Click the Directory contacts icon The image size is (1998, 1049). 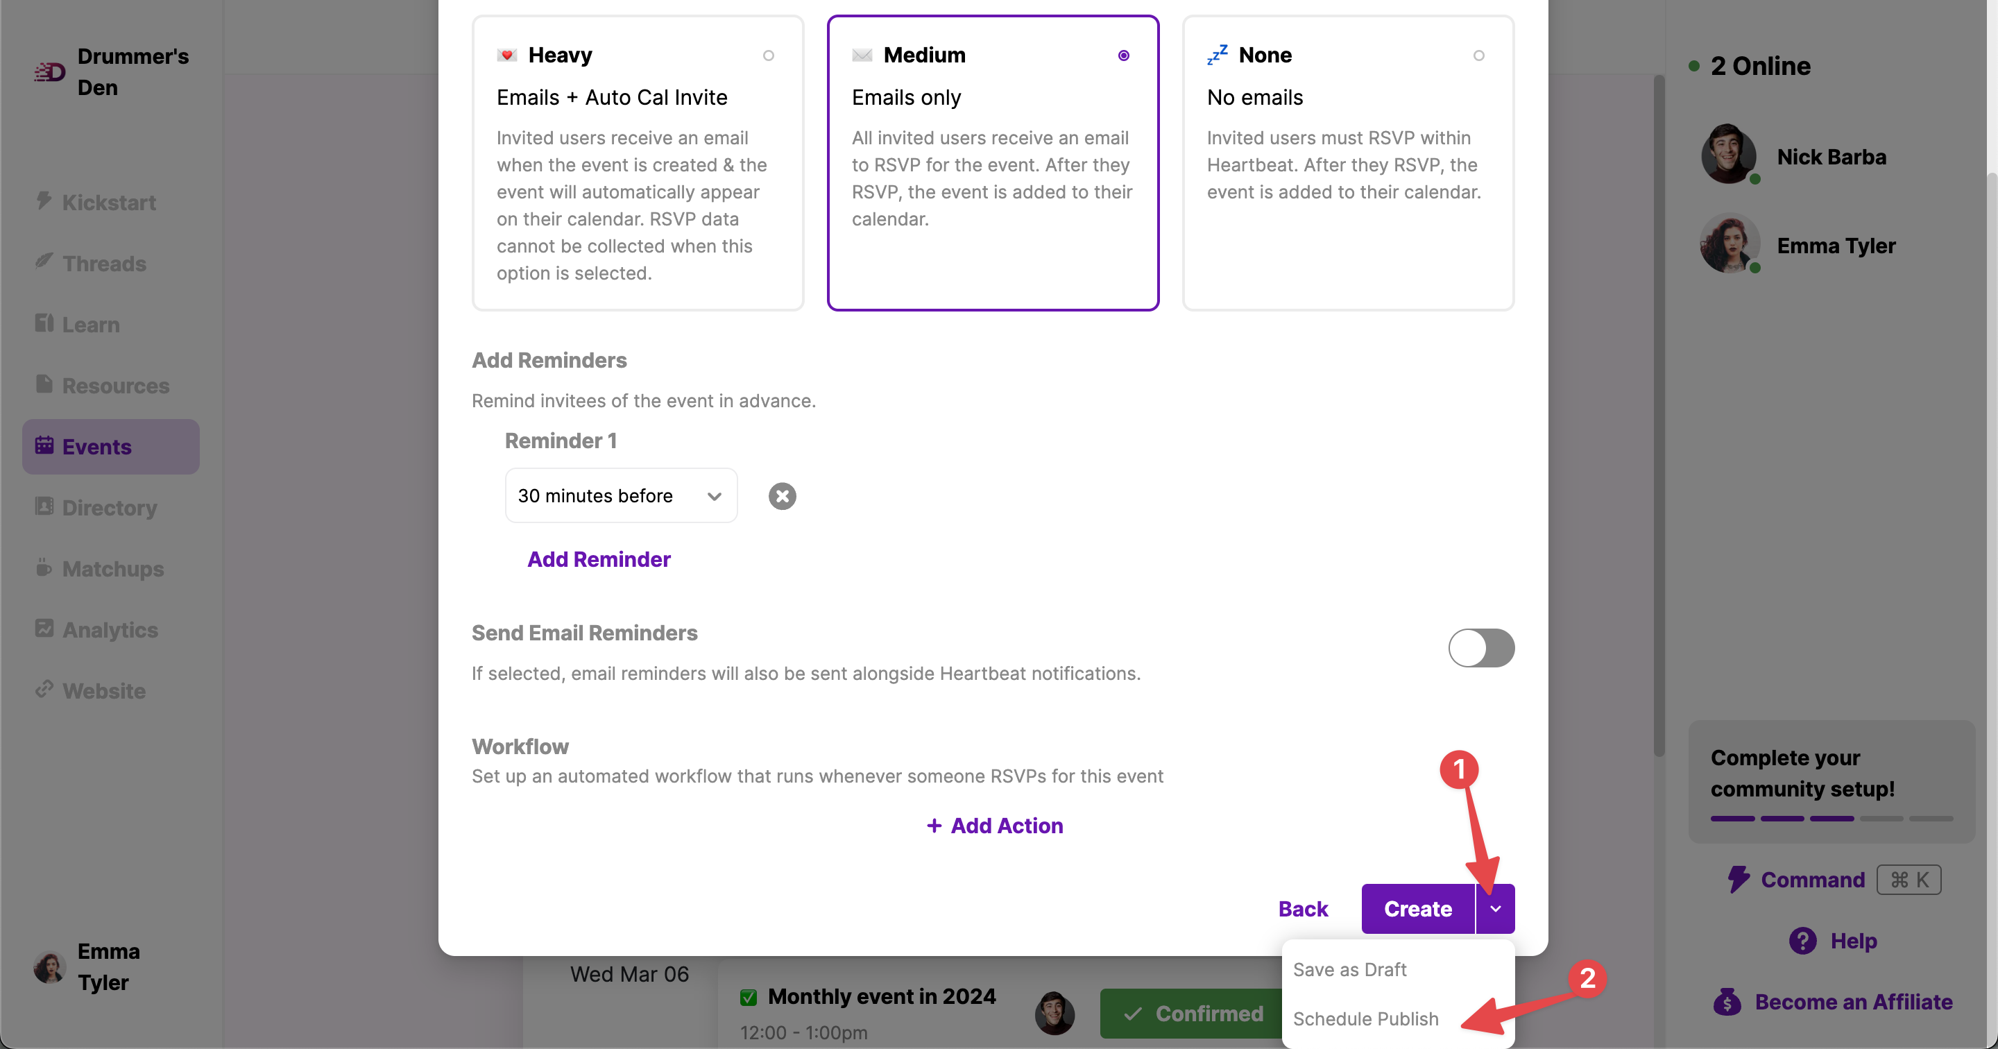pos(44,506)
